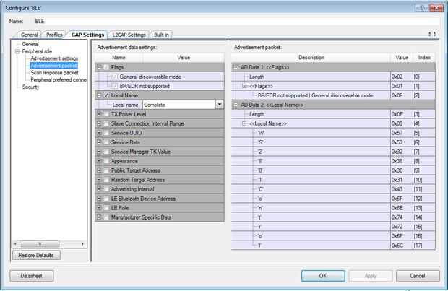Collapse AD Data 2 Local Name section
The width and height of the screenshot is (448, 291).
(x=236, y=105)
